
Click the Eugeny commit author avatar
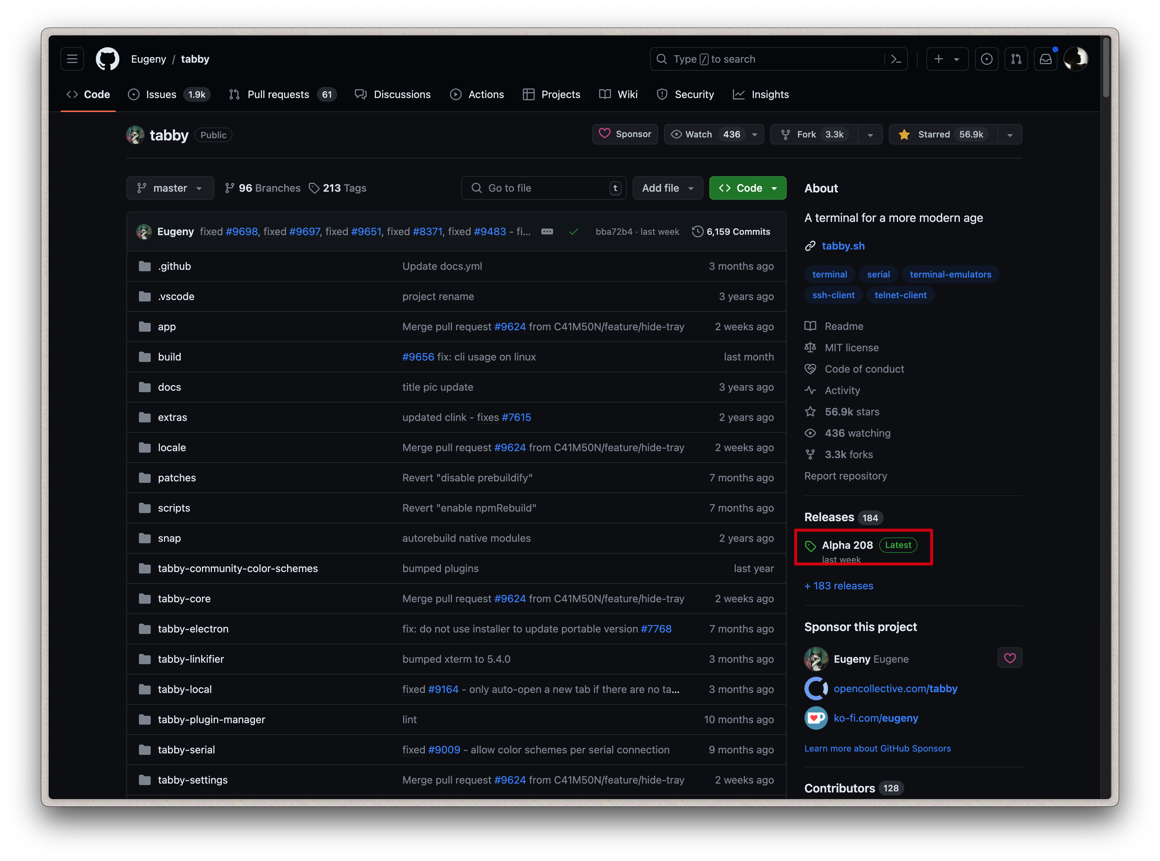(x=144, y=231)
